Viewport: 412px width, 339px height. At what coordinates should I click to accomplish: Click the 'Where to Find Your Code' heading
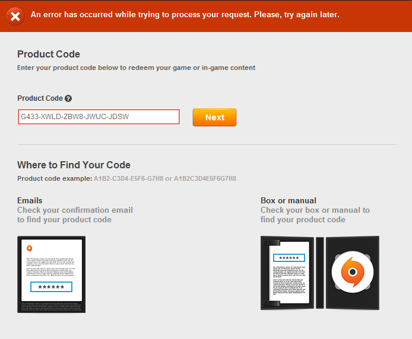point(74,165)
